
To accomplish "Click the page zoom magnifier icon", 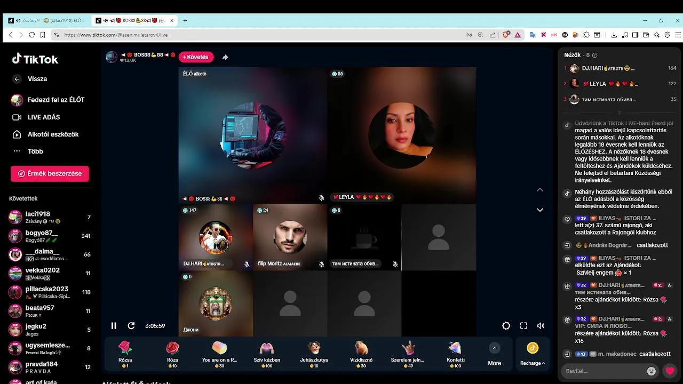I will tap(480, 35).
